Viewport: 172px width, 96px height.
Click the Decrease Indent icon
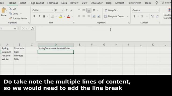pyautogui.click(x=94, y=16)
